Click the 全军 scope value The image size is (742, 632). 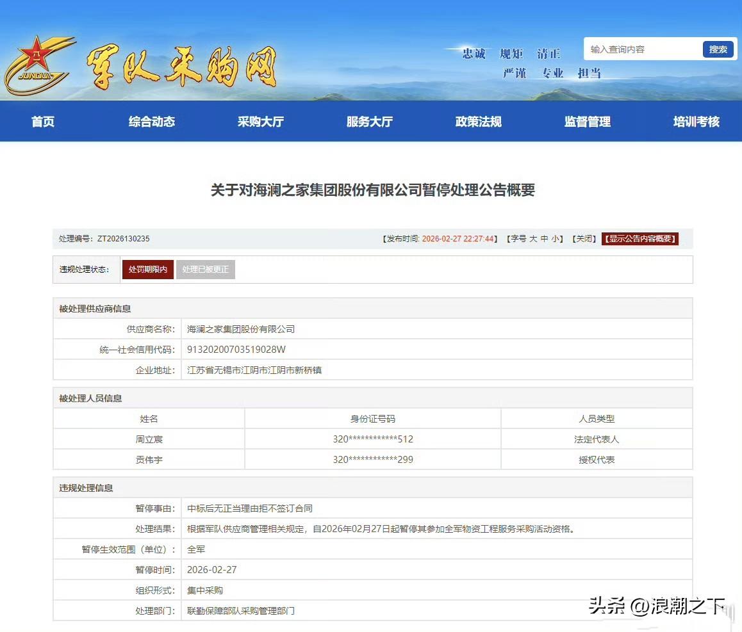click(196, 549)
